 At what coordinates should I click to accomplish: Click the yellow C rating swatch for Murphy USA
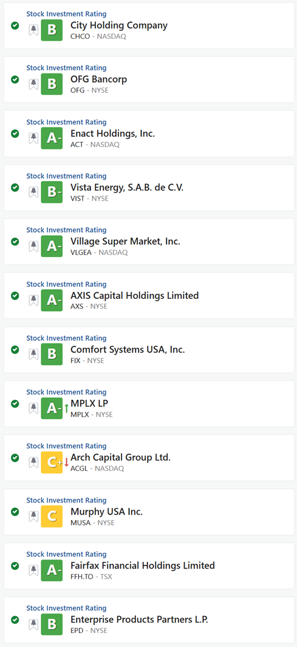(52, 516)
